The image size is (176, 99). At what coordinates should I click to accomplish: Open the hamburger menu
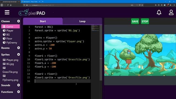[7, 12]
